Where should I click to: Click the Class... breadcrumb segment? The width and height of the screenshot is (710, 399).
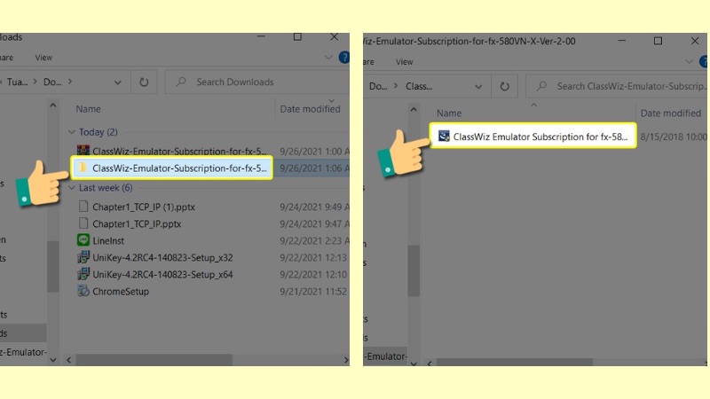419,86
